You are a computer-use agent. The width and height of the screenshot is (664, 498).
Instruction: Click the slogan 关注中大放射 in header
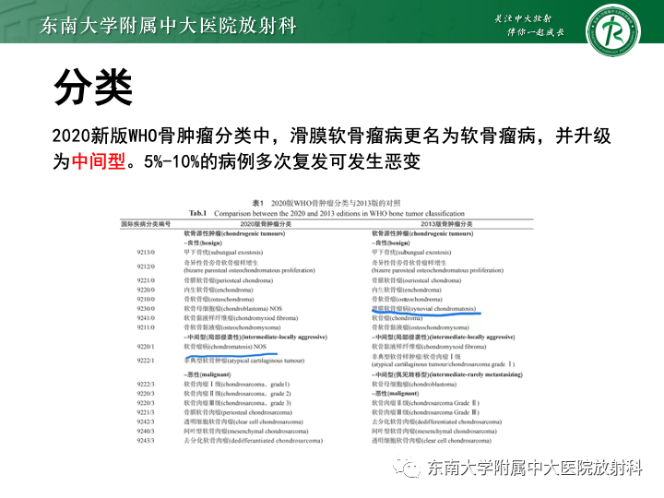(x=524, y=18)
